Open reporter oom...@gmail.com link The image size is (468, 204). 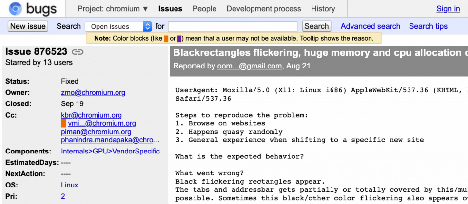tap(249, 66)
